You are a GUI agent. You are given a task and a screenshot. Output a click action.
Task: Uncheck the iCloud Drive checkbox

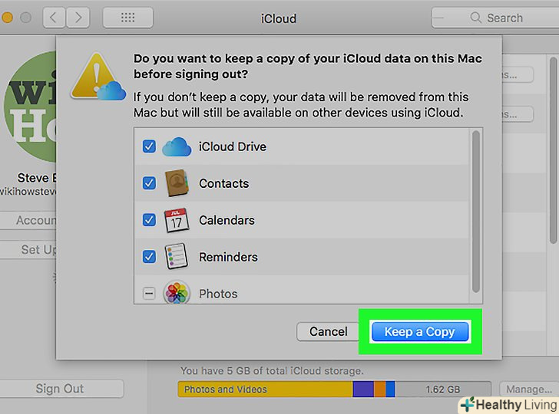click(149, 146)
